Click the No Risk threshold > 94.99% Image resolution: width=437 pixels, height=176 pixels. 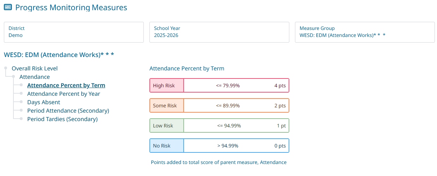click(228, 146)
